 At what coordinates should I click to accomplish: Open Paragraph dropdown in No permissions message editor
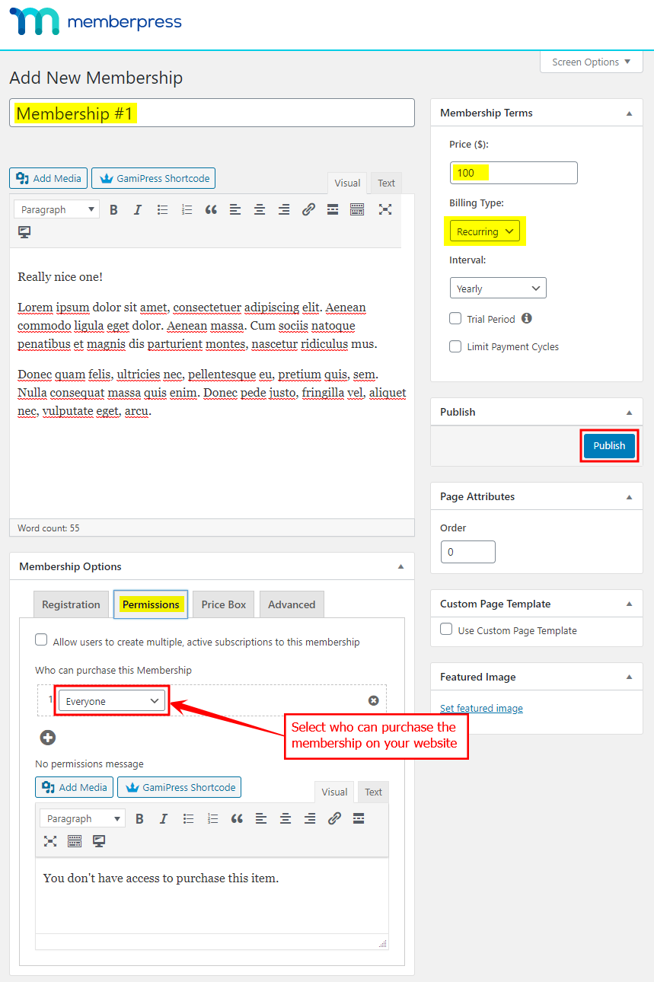point(83,818)
